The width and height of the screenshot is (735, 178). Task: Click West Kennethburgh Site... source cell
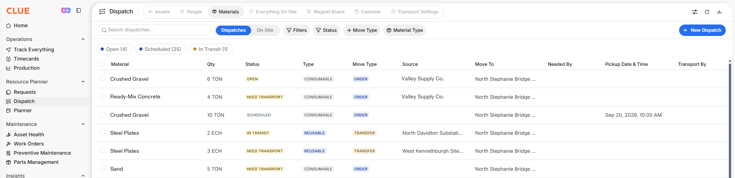(433, 151)
